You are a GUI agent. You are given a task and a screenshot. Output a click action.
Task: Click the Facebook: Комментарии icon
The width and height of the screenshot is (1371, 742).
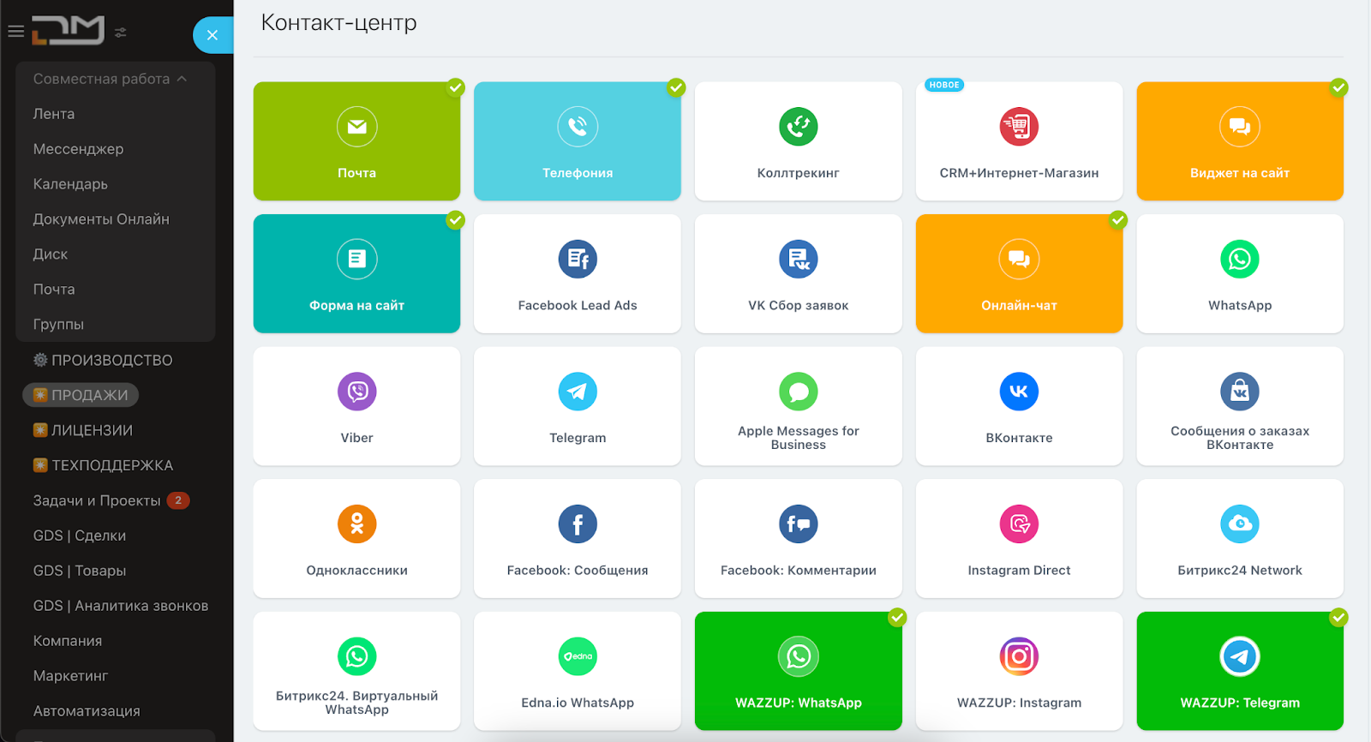pos(799,524)
